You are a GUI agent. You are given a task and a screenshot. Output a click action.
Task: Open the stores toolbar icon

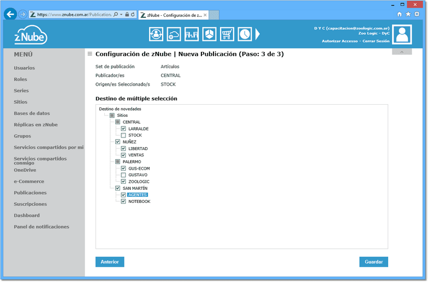[192, 34]
